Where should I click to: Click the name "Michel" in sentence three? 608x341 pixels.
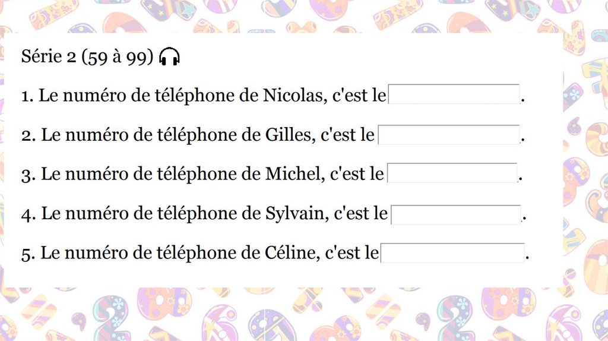tap(293, 174)
